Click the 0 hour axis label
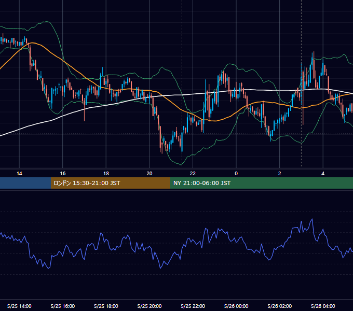Image resolution: width=353 pixels, height=311 pixels. [x=236, y=174]
